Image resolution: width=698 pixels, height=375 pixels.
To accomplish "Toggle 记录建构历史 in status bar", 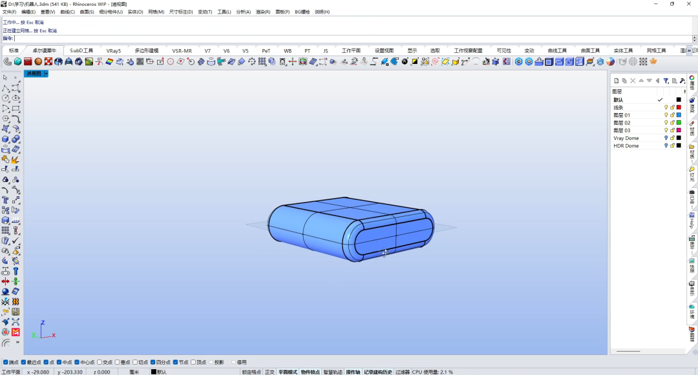I will 378,372.
